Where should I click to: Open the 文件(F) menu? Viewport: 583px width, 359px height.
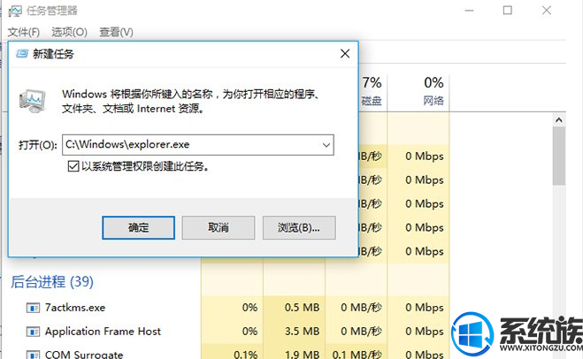click(x=23, y=33)
